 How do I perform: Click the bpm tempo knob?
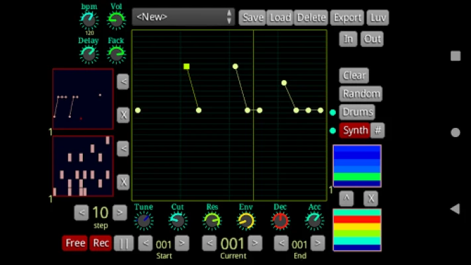89,21
